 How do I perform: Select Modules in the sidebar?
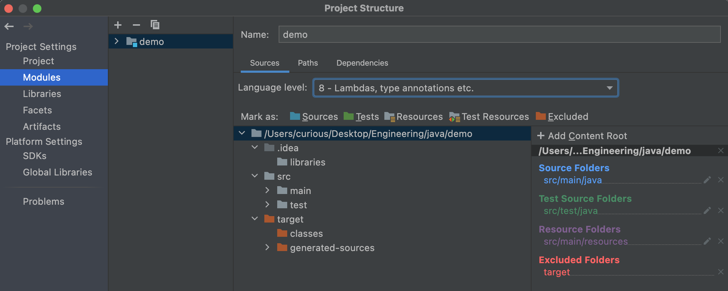54,77
